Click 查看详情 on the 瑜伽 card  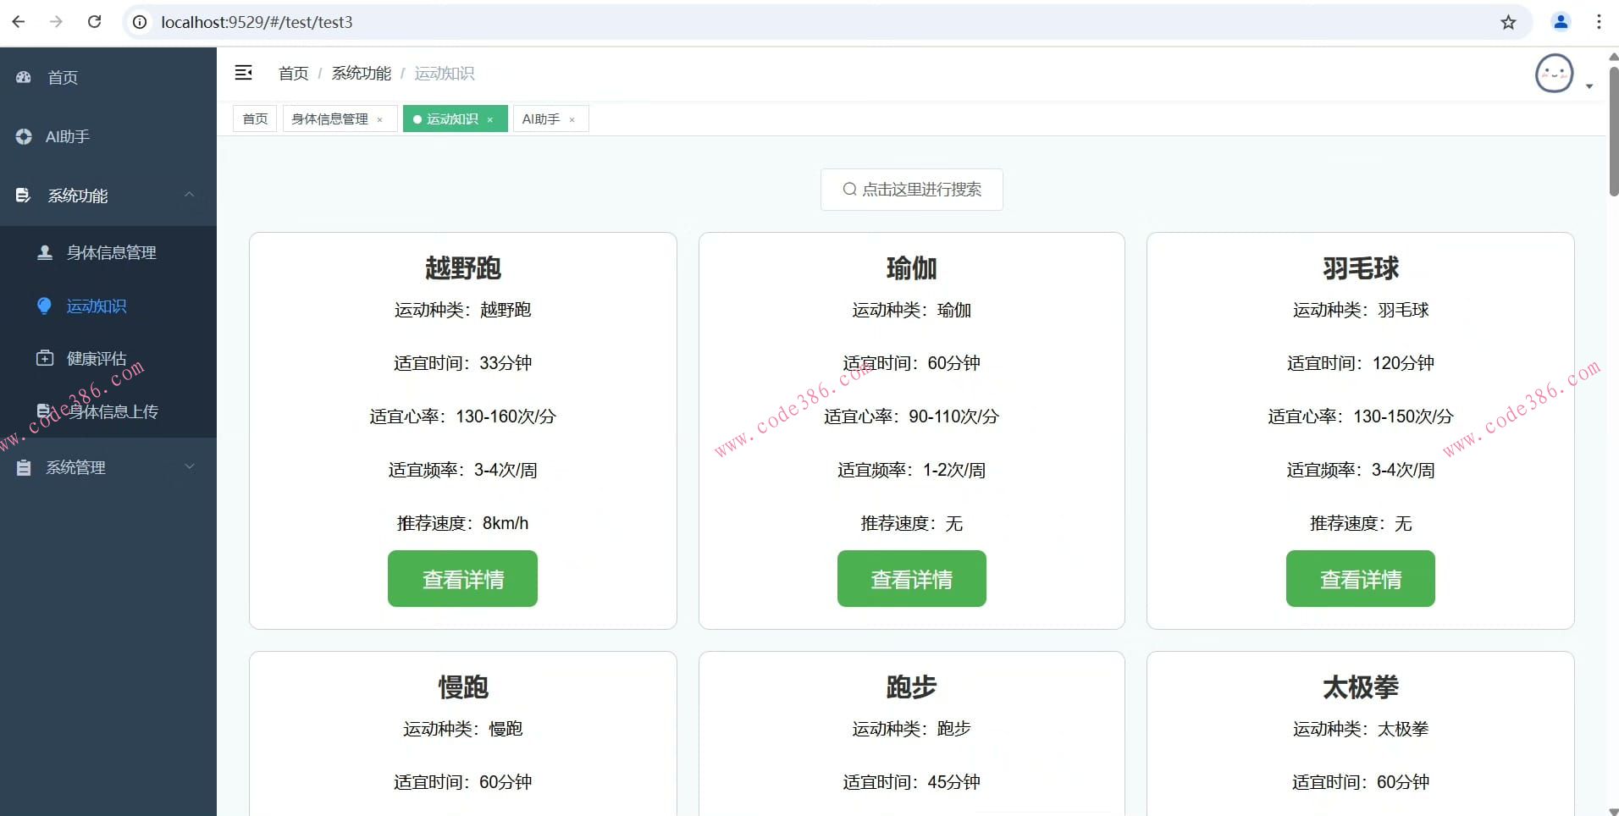tap(911, 579)
